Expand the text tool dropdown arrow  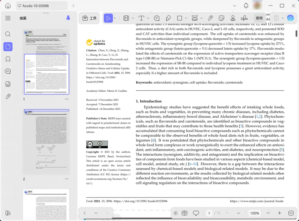[148, 18]
